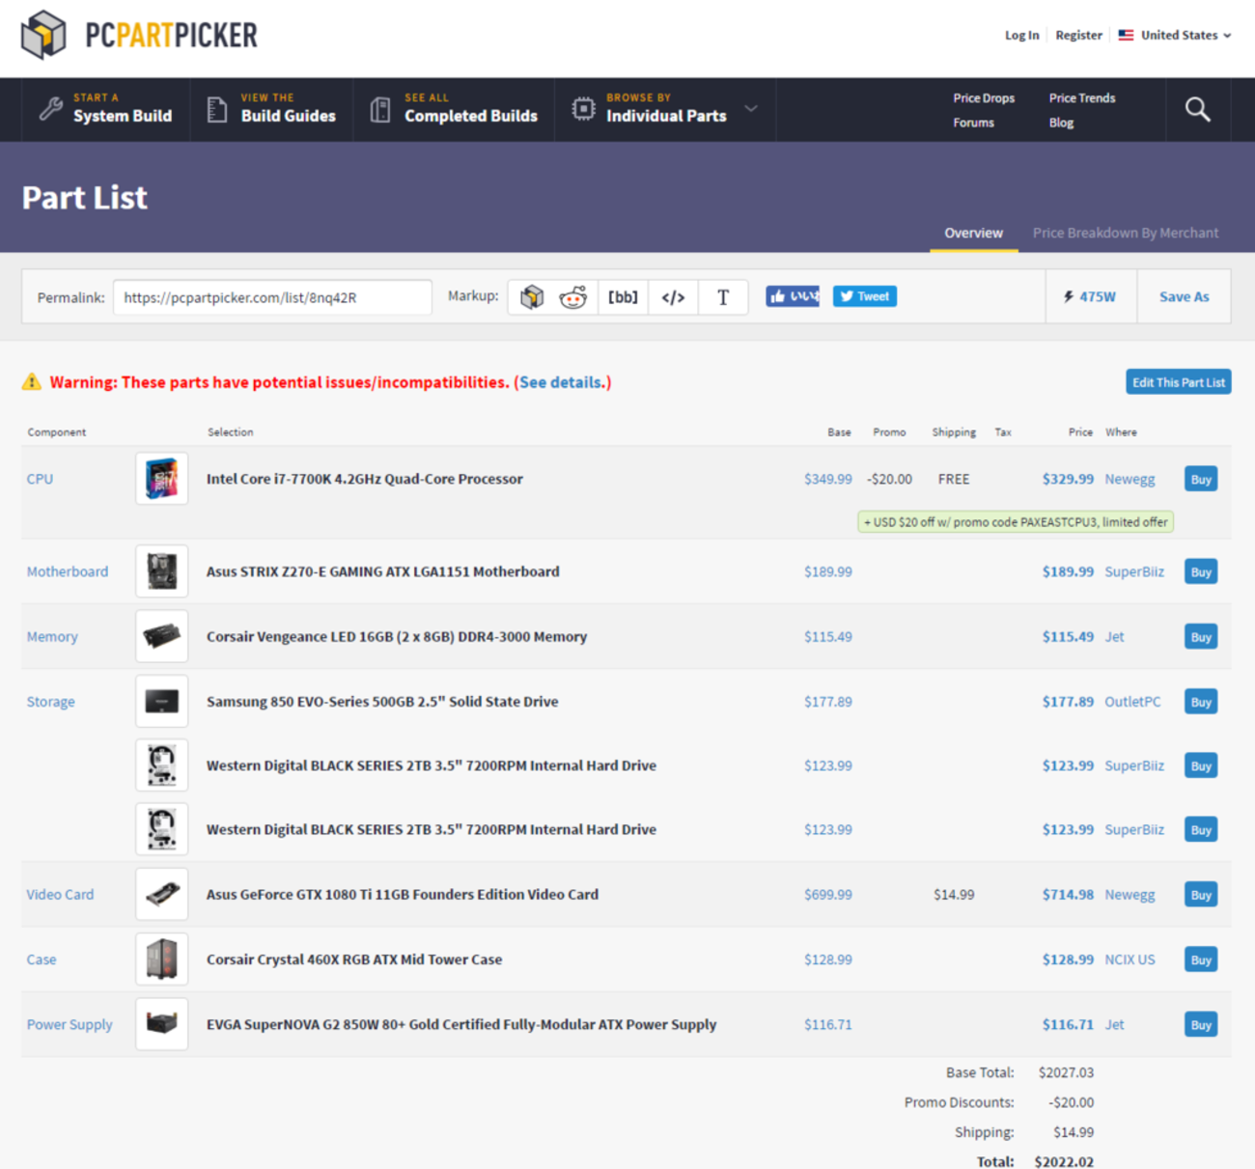This screenshot has width=1255, height=1169.
Task: Click the Video Card component link
Action: 60,895
